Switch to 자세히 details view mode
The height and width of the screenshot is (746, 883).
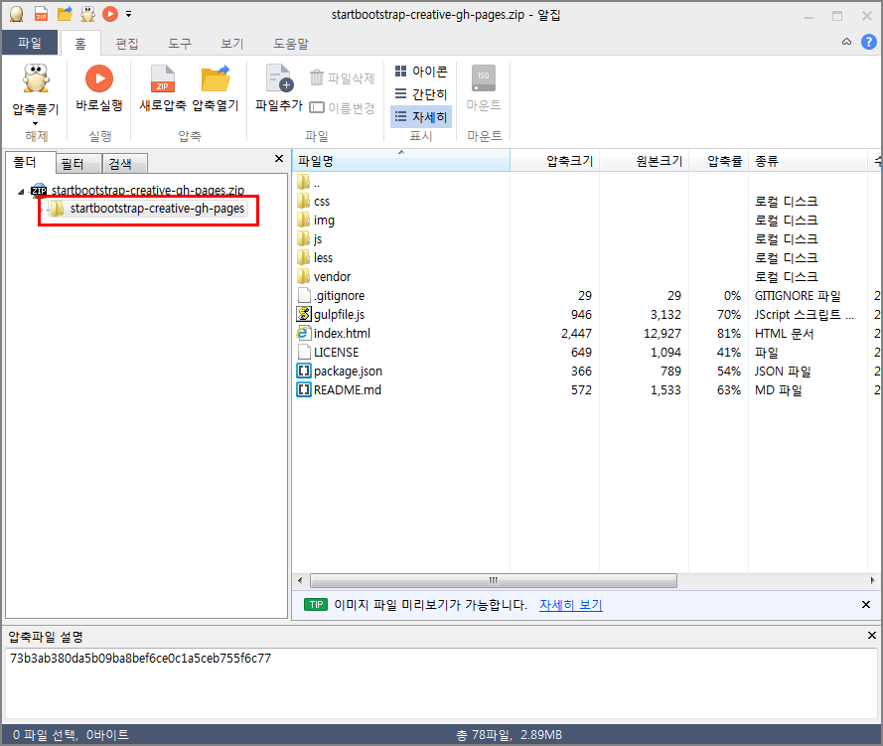tap(421, 116)
